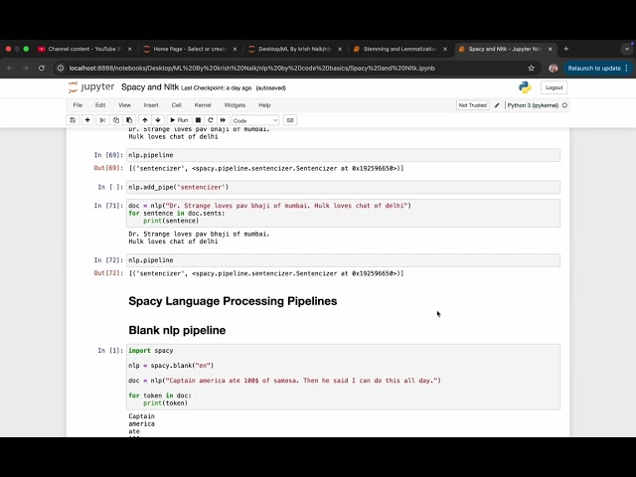Move selected cell up arrow
Viewport: 636px width, 477px height.
click(x=145, y=120)
